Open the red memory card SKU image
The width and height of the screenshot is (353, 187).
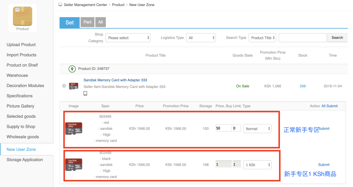tap(74, 128)
